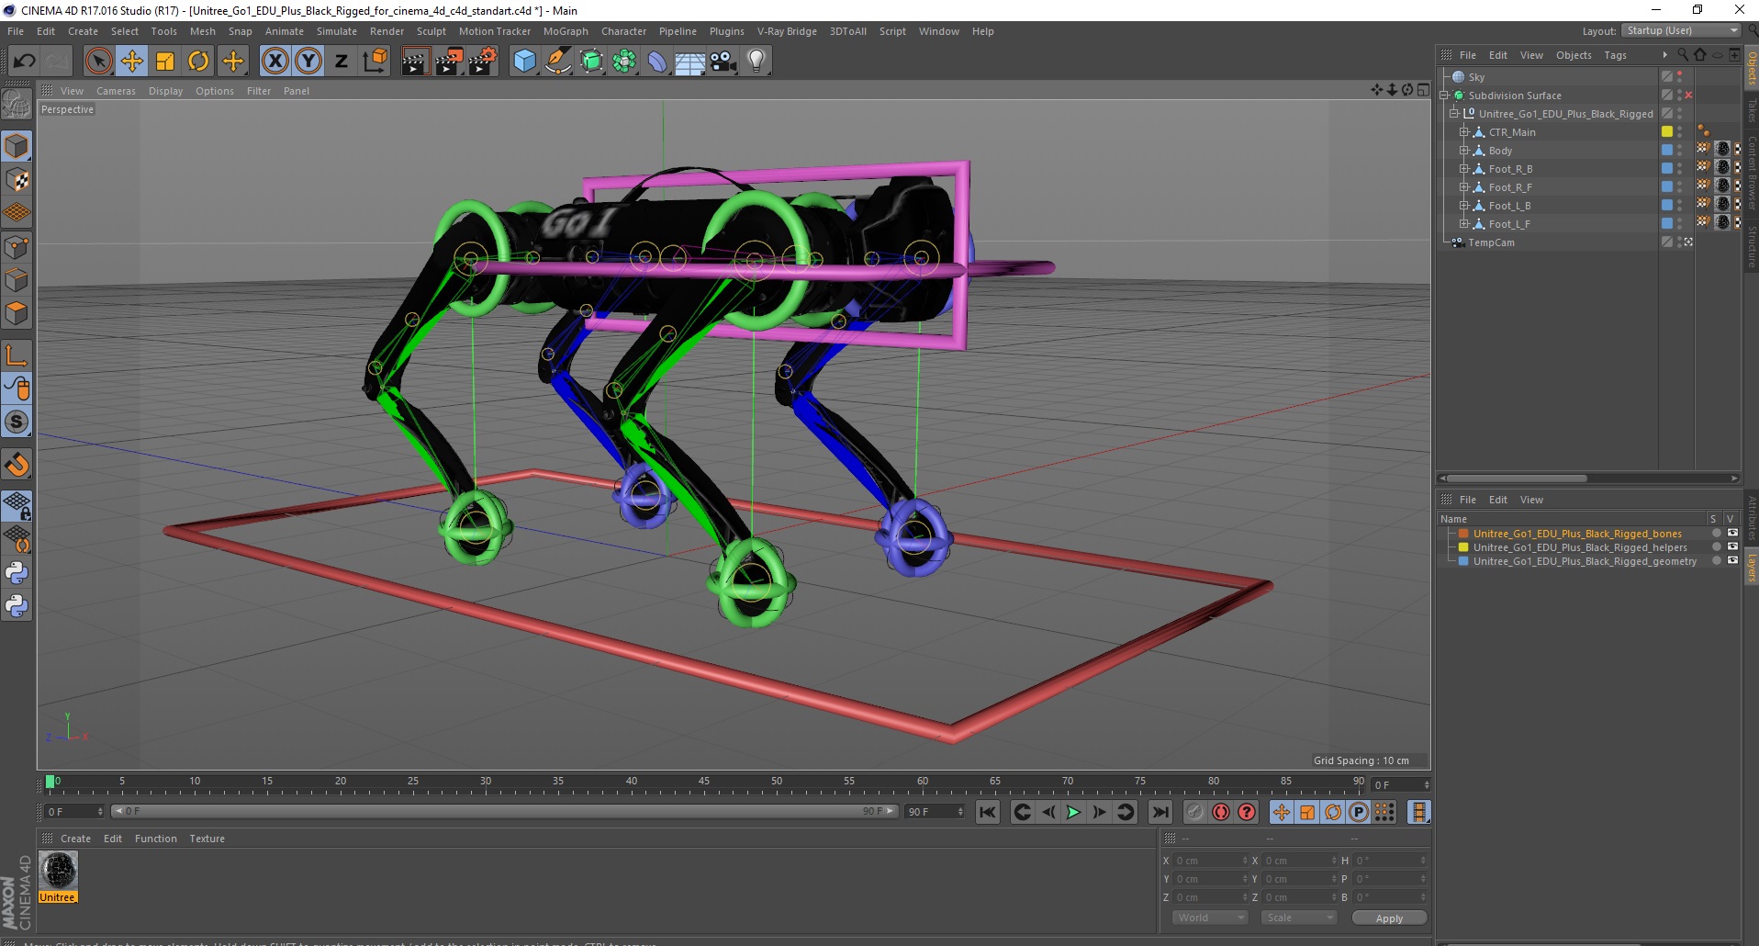Go to start of animation
This screenshot has height=946, width=1759.
988,812
